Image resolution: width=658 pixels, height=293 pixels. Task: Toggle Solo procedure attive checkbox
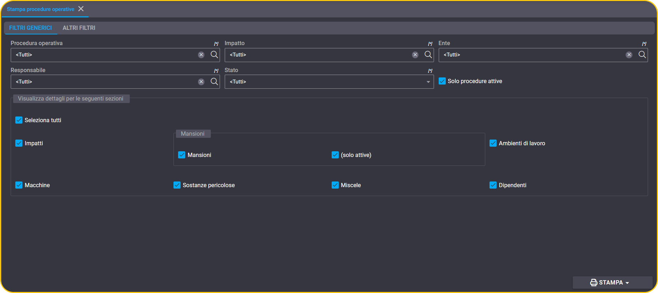[442, 81]
